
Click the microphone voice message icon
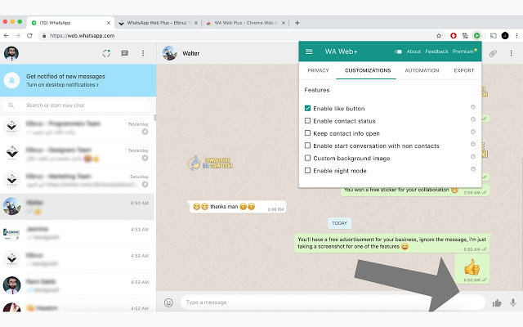point(513,302)
